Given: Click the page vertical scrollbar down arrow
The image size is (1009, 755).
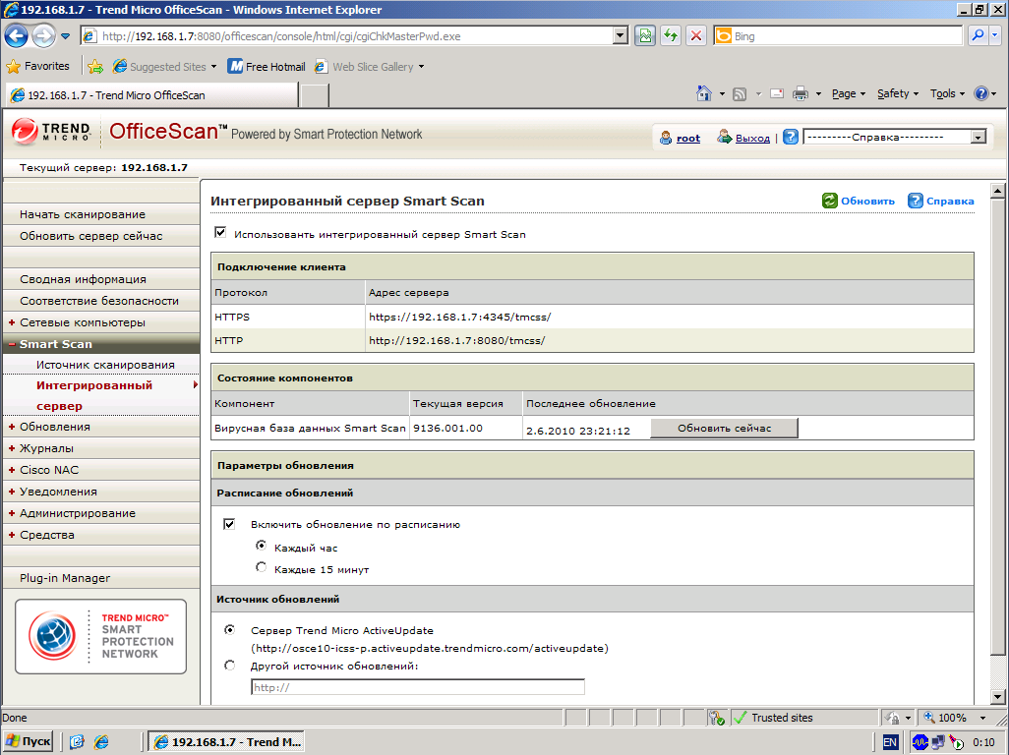Looking at the screenshot, I should click(x=998, y=696).
